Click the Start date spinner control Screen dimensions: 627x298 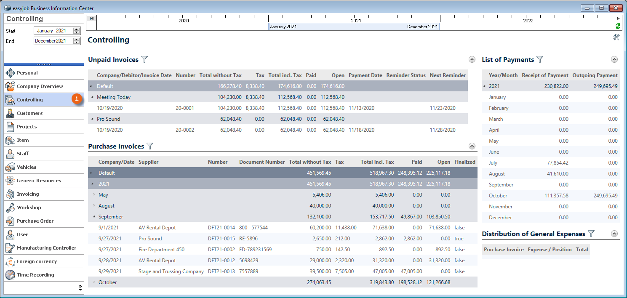pyautogui.click(x=76, y=31)
